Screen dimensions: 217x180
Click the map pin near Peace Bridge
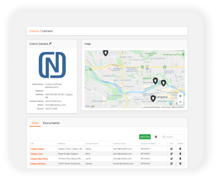155,81
